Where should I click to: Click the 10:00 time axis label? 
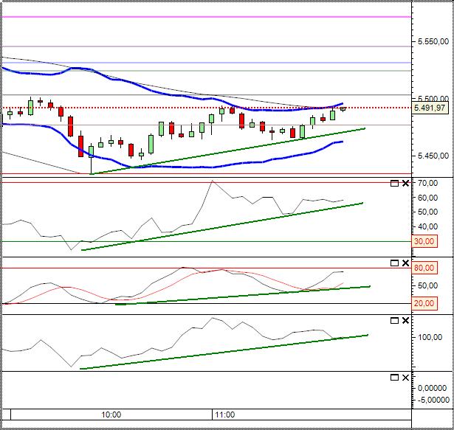click(111, 415)
